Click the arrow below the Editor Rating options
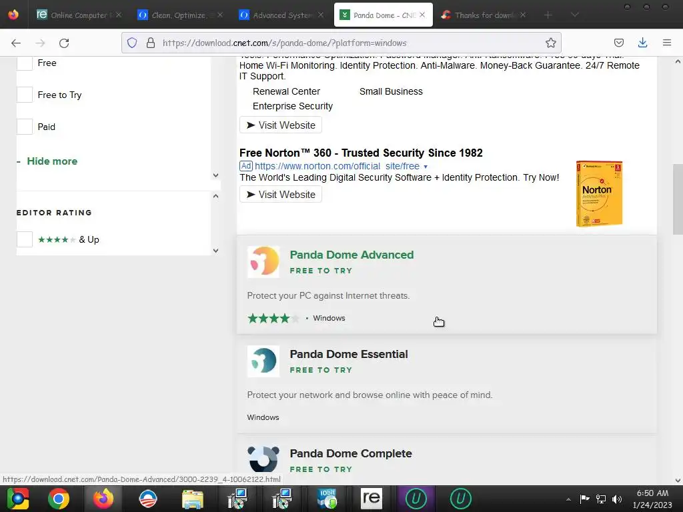This screenshot has width=683, height=512. click(x=215, y=251)
